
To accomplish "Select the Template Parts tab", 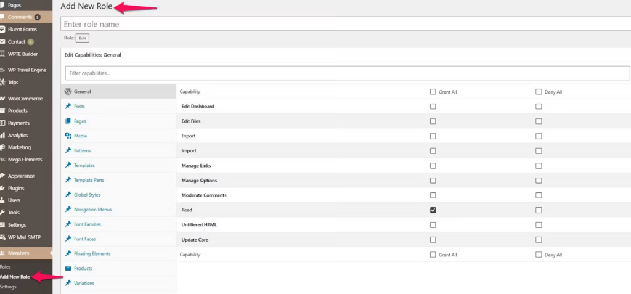I will 119,180.
